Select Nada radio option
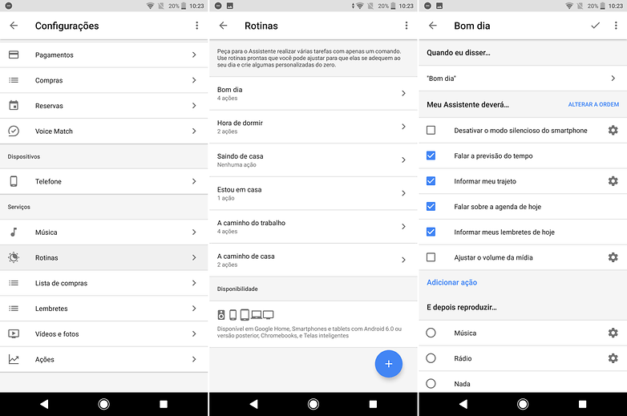 [x=431, y=384]
